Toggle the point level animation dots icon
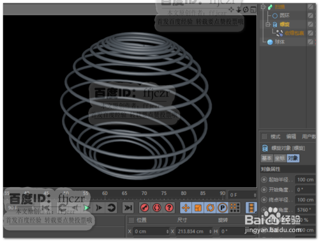This screenshot has width=319, height=241. tap(235, 208)
